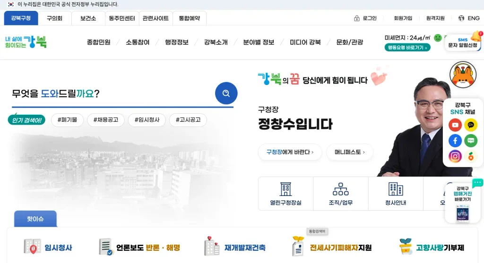Viewport: 484px width, 263px height.
Task: Select the 핫이슈 tab
Action: point(35,219)
